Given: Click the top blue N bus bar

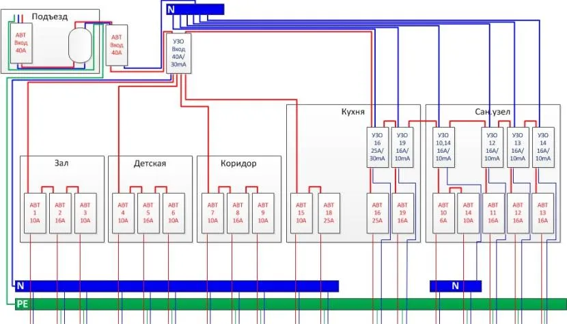Looking at the screenshot, I should pos(195,9).
